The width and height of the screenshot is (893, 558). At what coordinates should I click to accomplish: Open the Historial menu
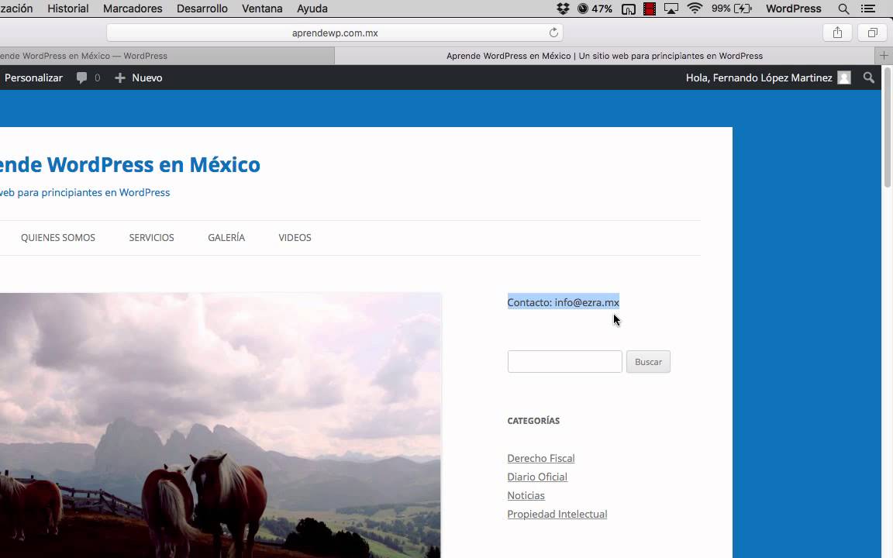click(x=67, y=9)
